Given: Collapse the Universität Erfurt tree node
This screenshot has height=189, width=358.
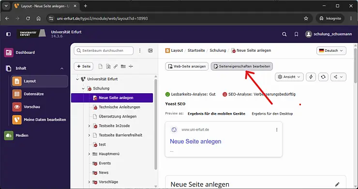Looking at the screenshot, I should [77, 79].
